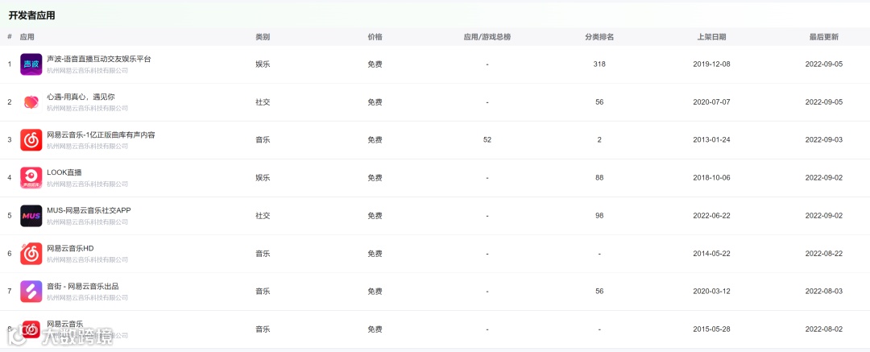Select the 应用/游戏总榜 column header

point(487,37)
